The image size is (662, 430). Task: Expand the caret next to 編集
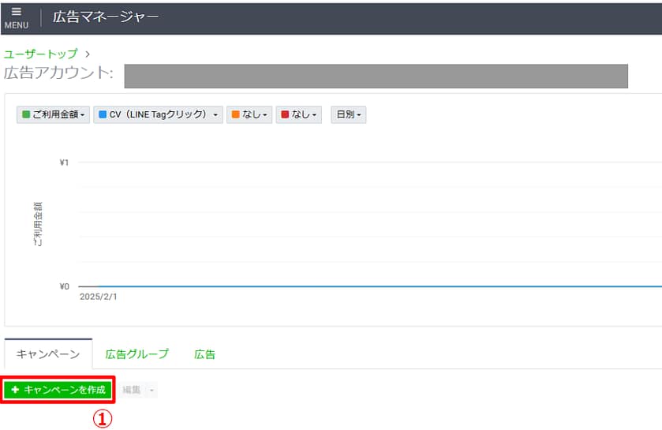(151, 391)
